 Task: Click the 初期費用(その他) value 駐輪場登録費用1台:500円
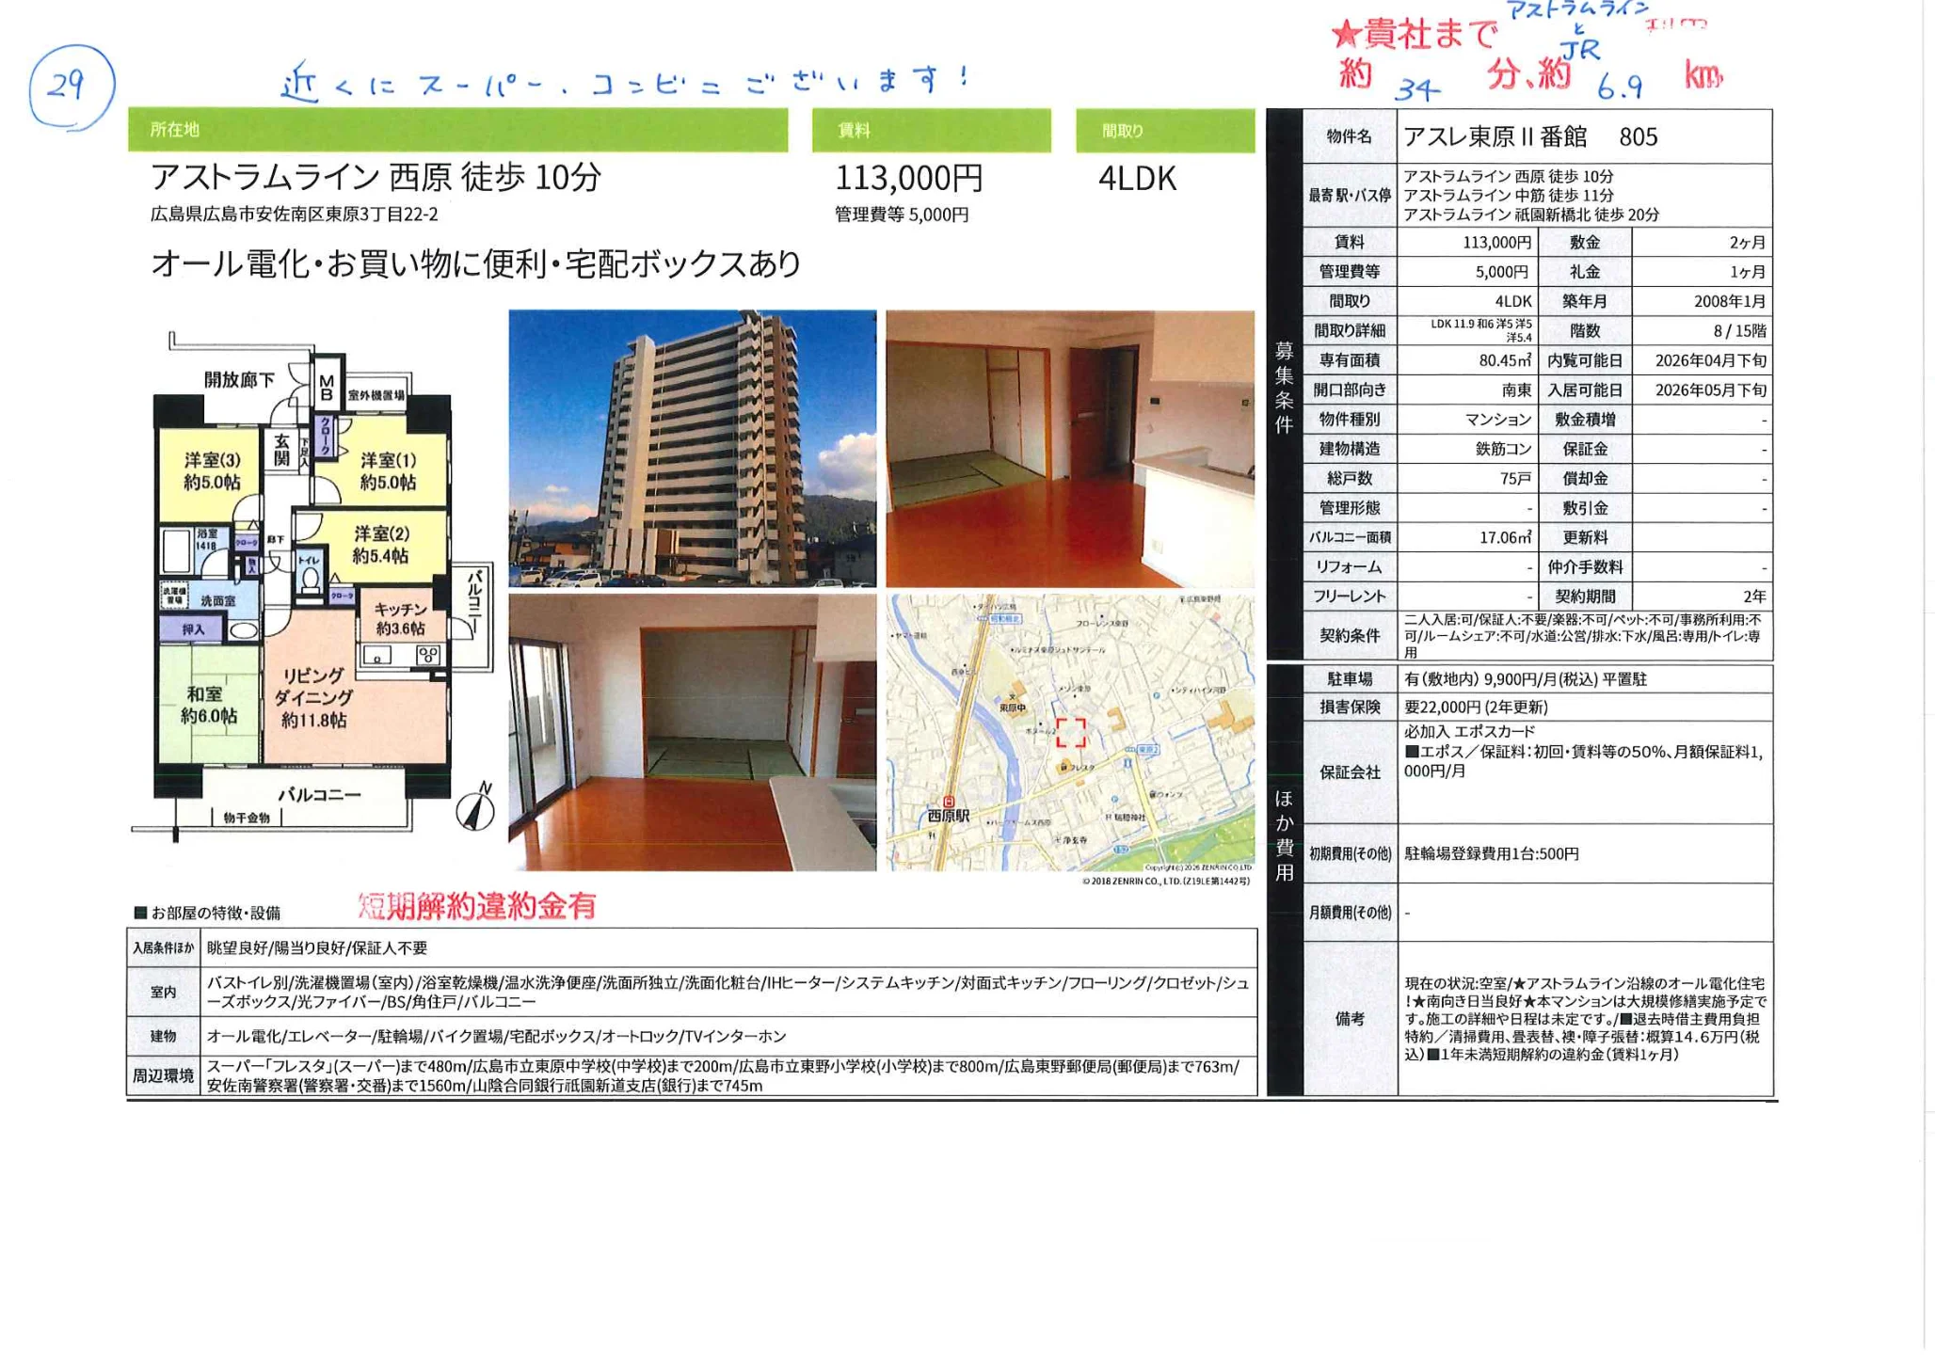click(x=1491, y=854)
